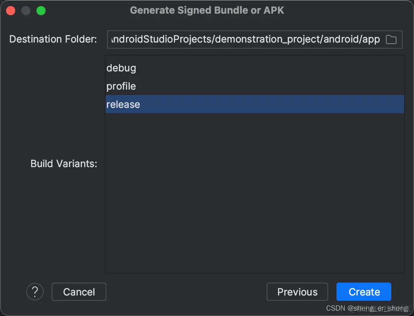Click the Destination Folder label
The height and width of the screenshot is (316, 414).
coord(53,39)
